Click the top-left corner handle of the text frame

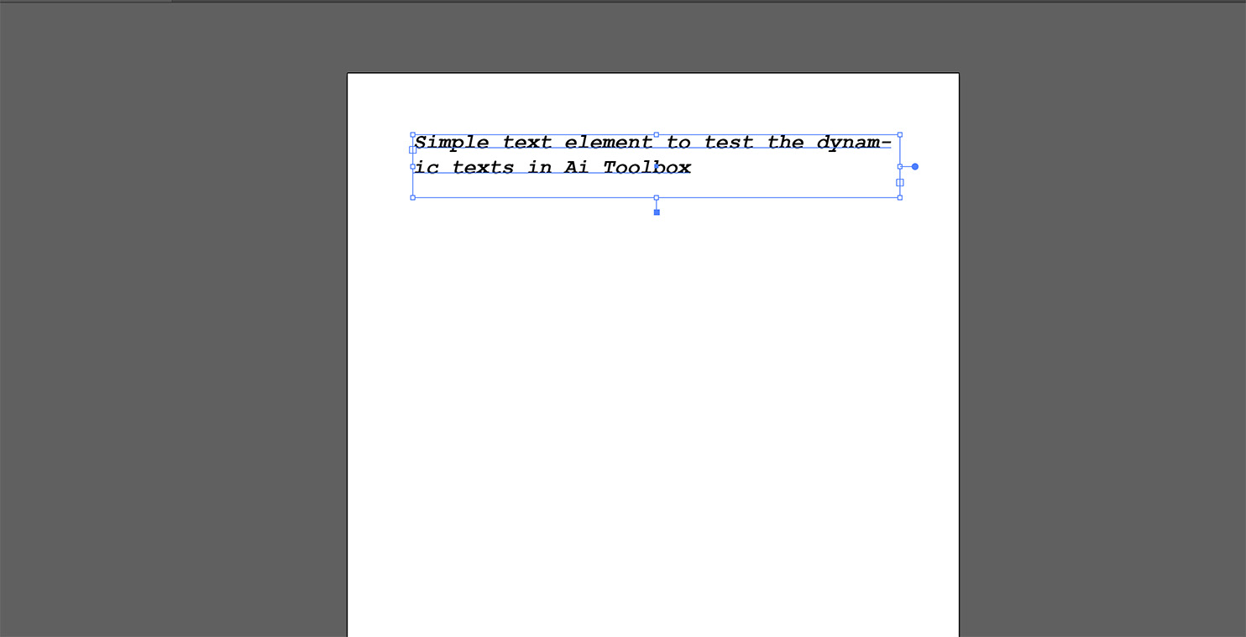point(412,134)
